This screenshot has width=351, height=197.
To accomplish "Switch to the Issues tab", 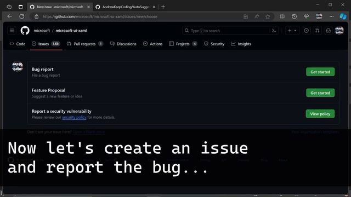I will click(x=46, y=44).
